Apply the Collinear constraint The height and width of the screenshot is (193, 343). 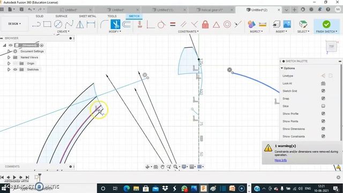(x=238, y=24)
